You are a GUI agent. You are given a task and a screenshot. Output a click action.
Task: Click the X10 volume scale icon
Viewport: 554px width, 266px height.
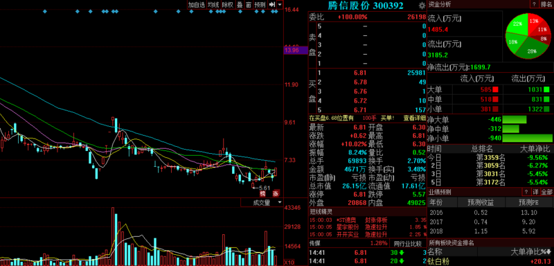289,263
